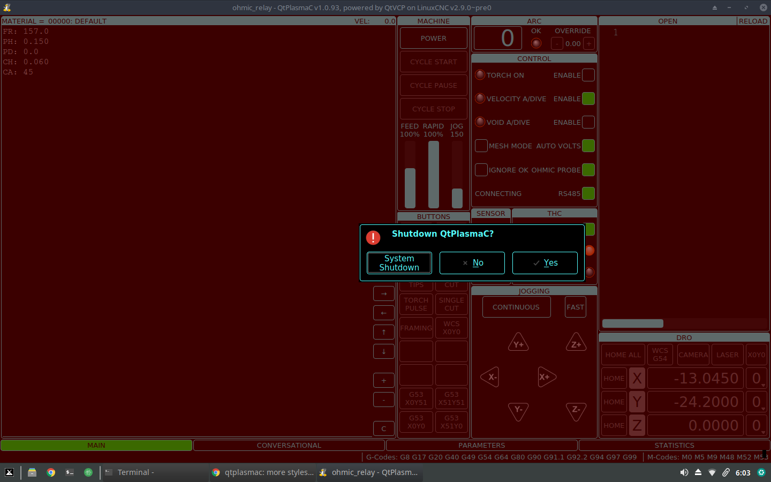Clear preview with the C button
The image size is (771, 482).
tap(384, 428)
